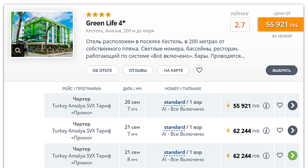Click the green arrow on last row
The width and height of the screenshot is (308, 168).
click(293, 156)
